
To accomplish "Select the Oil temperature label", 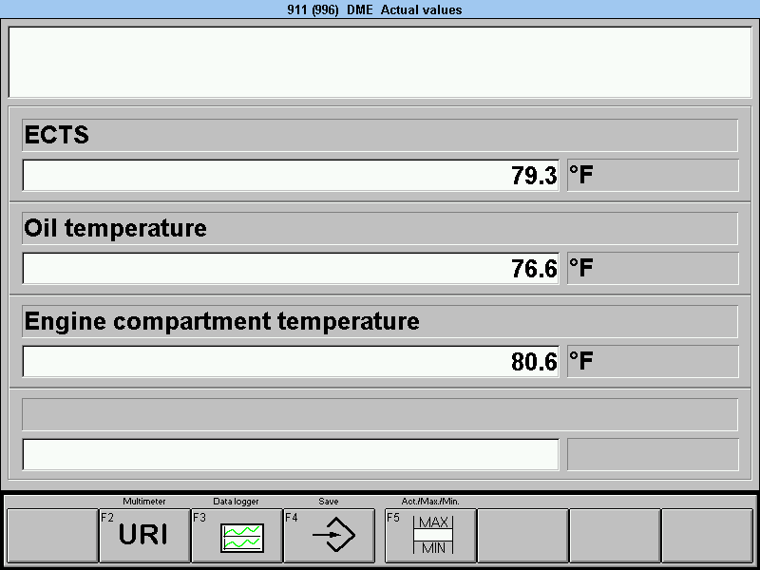I will click(x=380, y=228).
